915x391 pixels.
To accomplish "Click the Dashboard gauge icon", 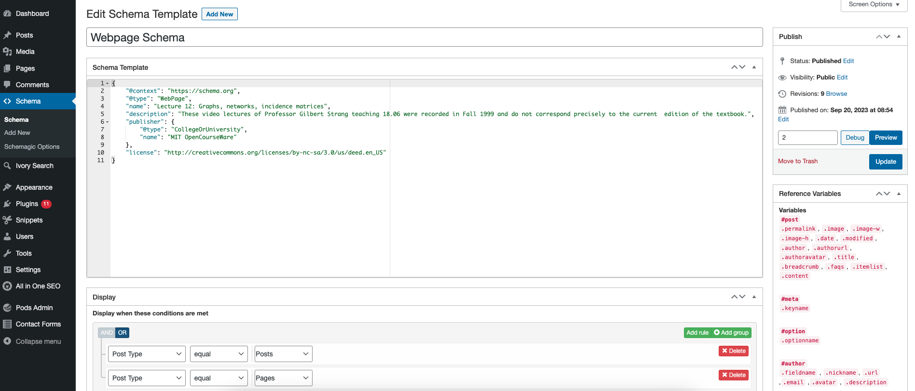I will [7, 13].
